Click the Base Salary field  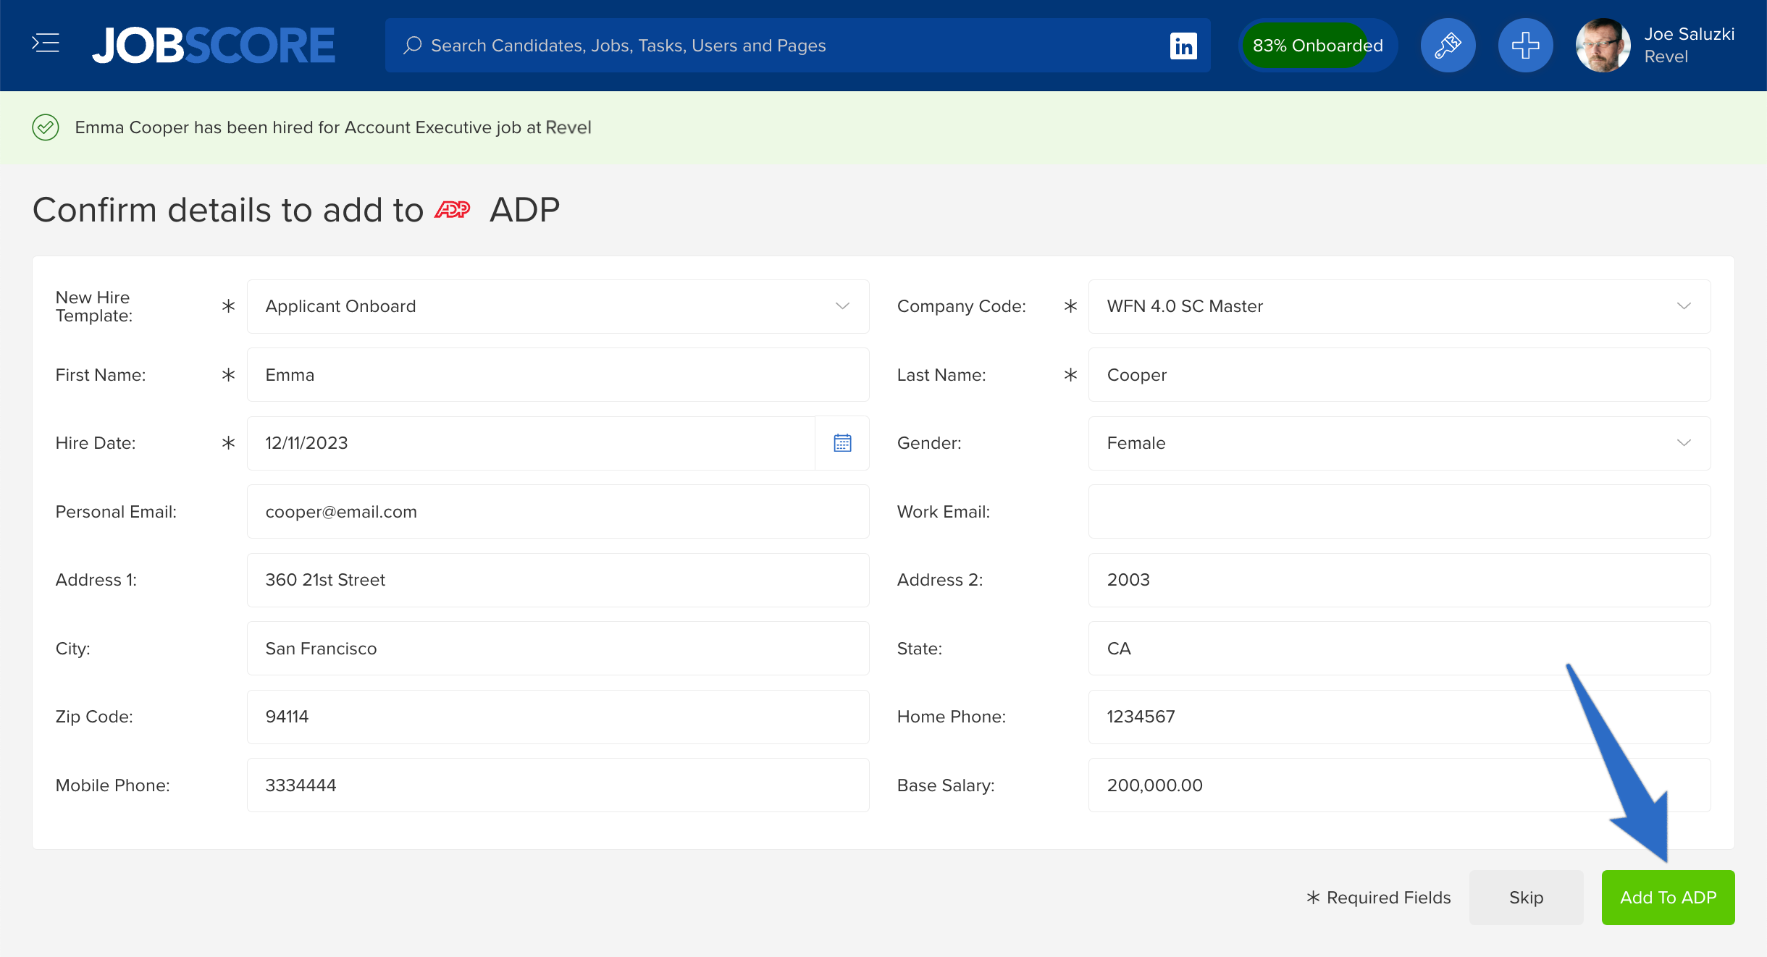[1399, 785]
